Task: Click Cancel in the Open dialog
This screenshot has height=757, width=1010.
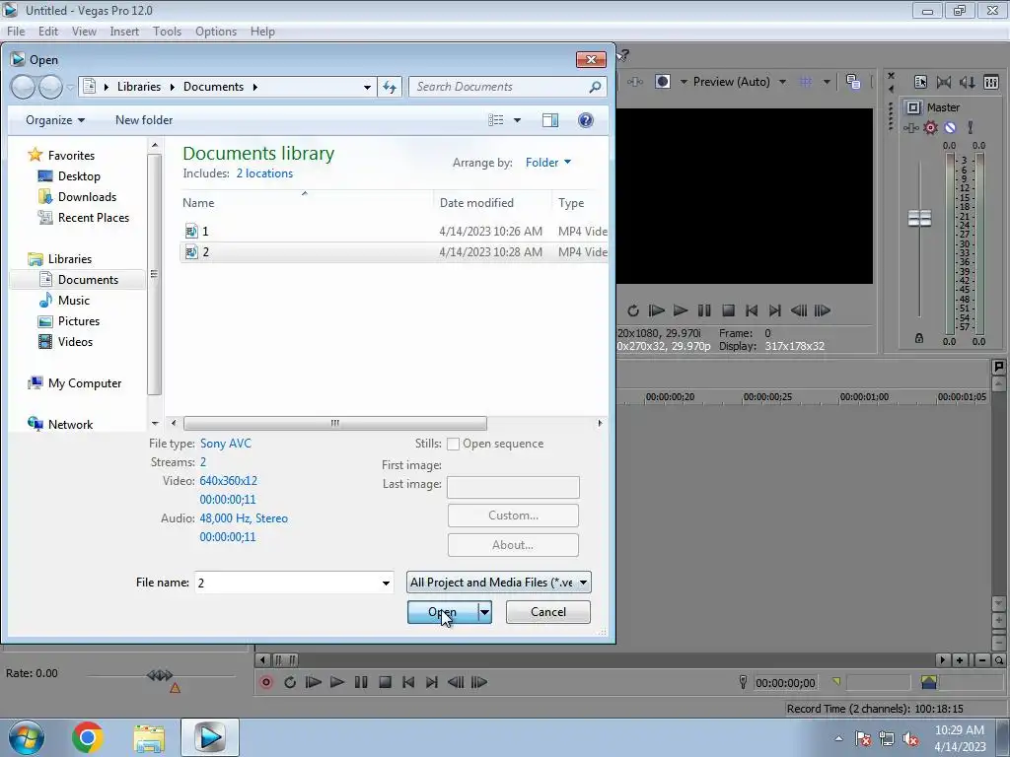Action: click(x=548, y=612)
